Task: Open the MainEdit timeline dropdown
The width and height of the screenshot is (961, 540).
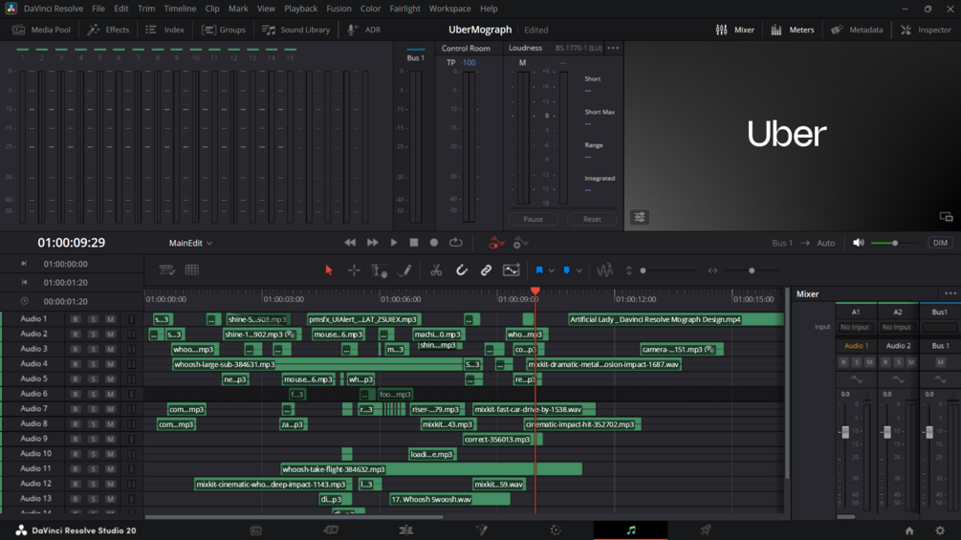Action: point(190,243)
